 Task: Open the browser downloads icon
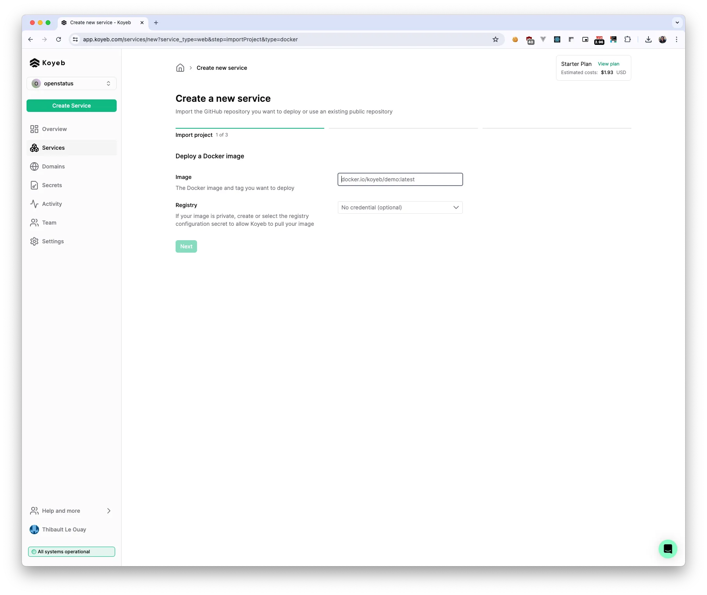[x=648, y=39]
